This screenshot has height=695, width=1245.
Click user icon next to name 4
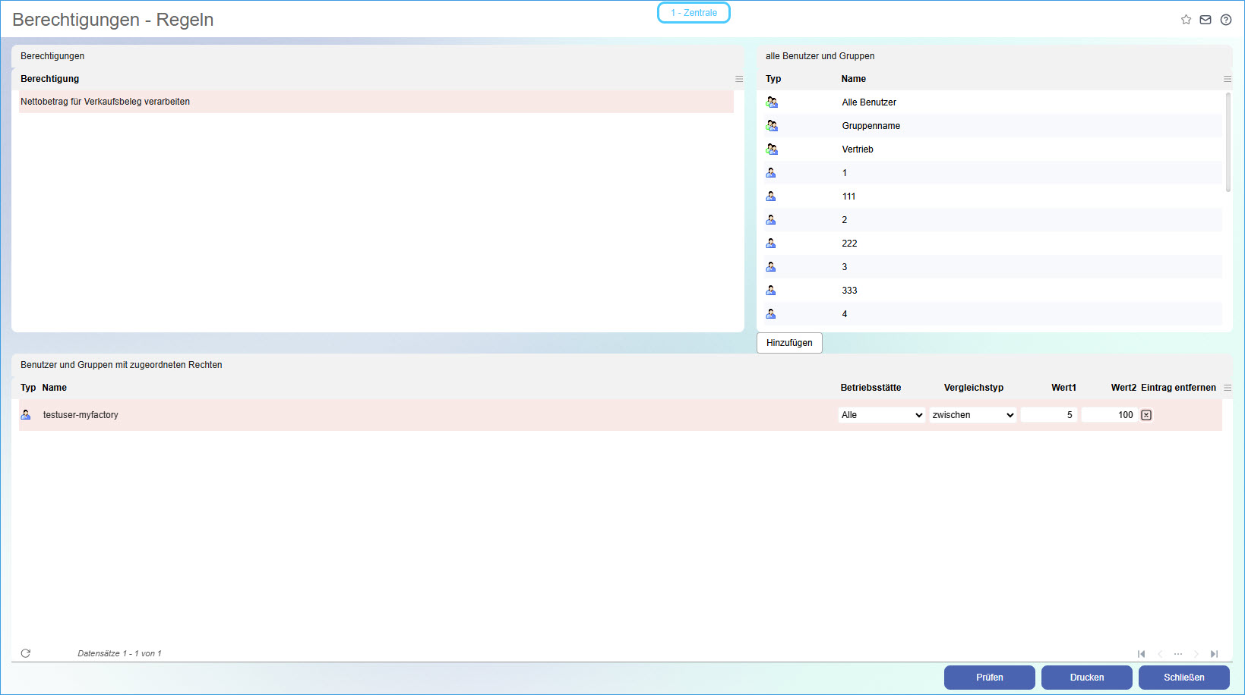pos(771,314)
